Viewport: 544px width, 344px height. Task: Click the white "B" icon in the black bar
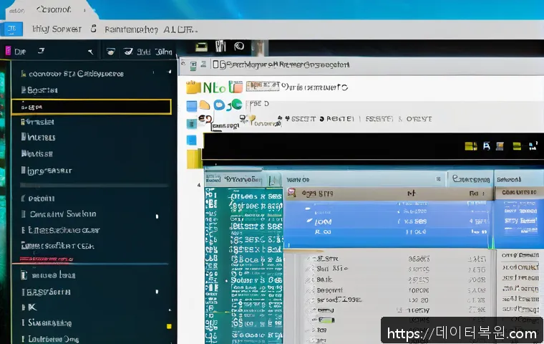pyautogui.click(x=487, y=146)
